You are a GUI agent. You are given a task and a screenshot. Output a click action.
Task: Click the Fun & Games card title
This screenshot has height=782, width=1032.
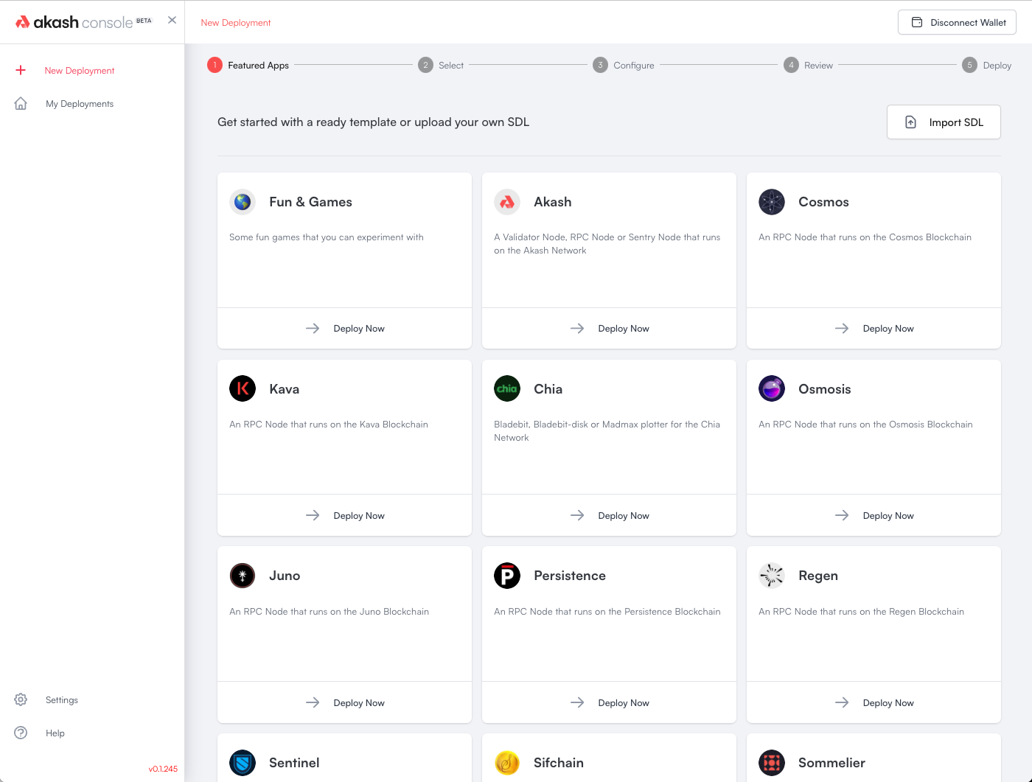pos(310,201)
